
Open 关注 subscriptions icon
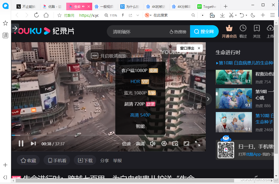257,32
